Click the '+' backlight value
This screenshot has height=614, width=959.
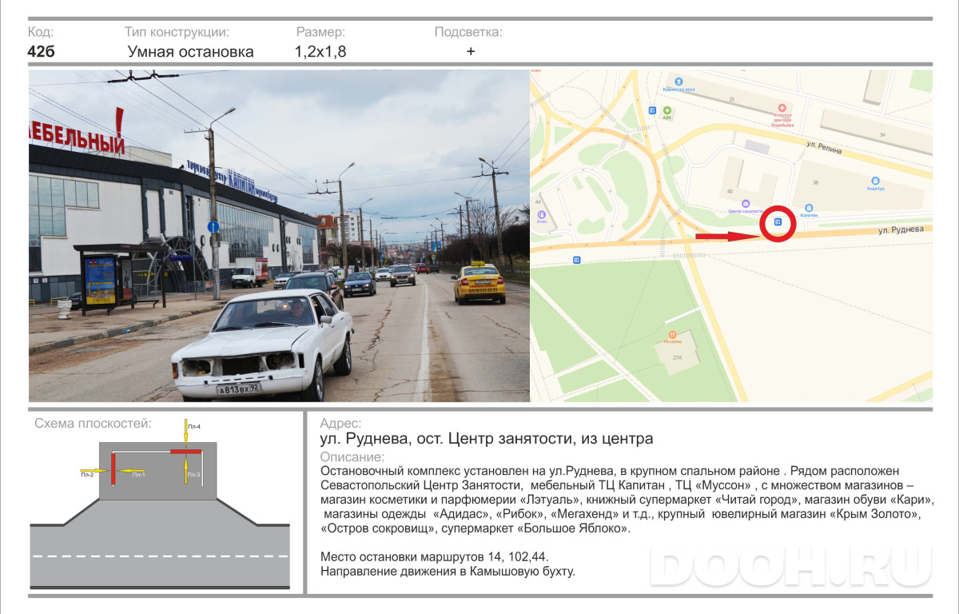[471, 51]
